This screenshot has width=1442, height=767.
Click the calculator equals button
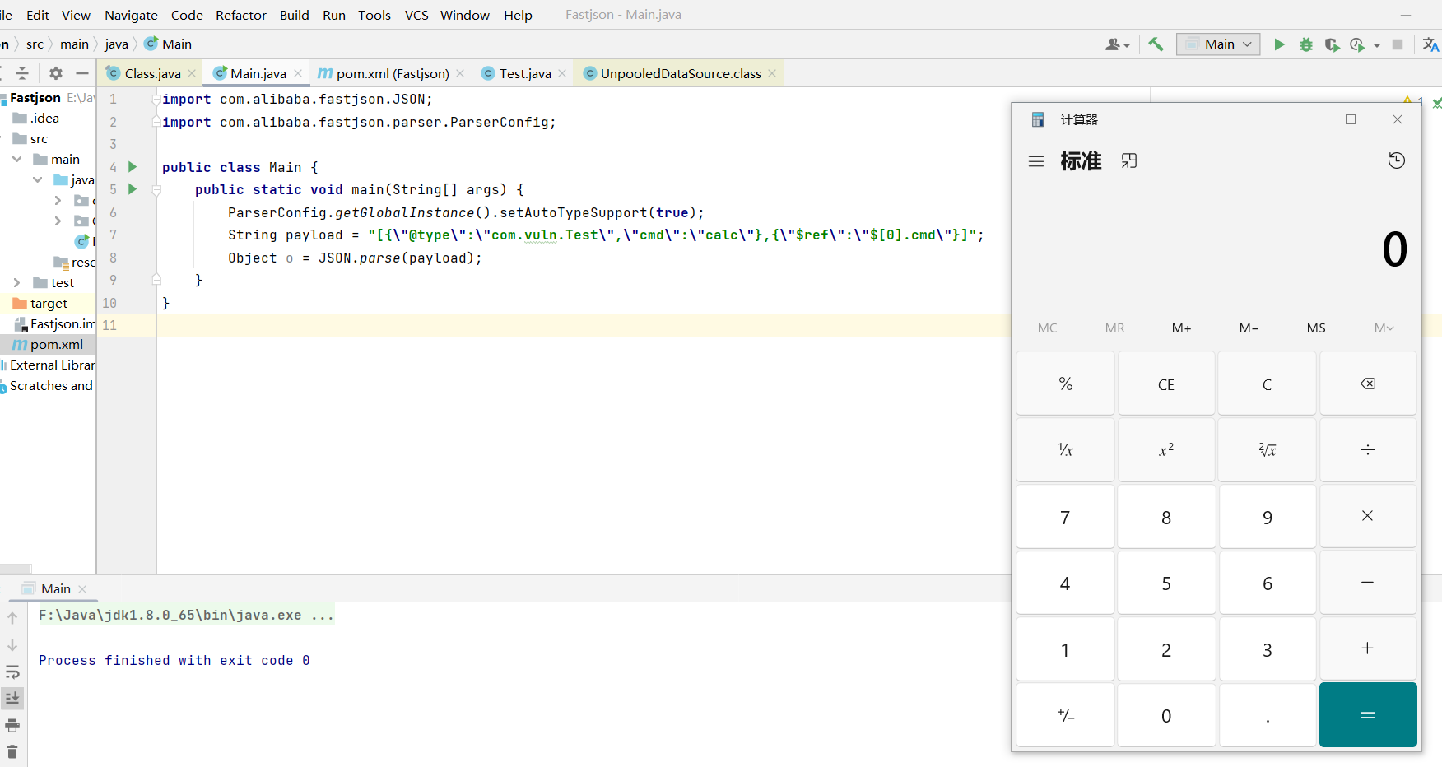pyautogui.click(x=1368, y=715)
